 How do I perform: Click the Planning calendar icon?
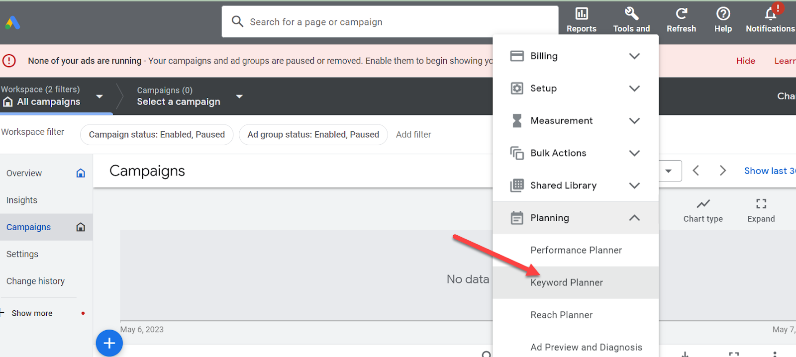click(517, 218)
